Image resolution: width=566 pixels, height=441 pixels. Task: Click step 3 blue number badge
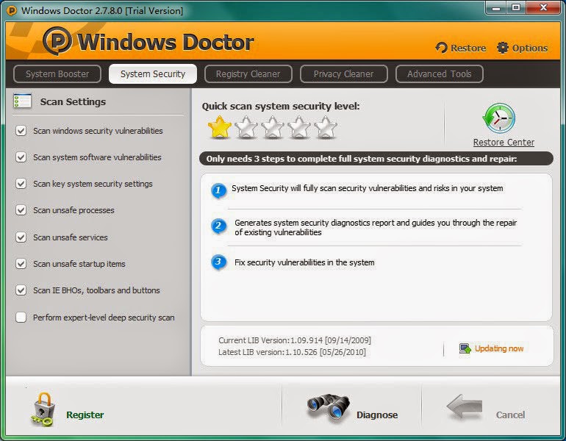218,262
